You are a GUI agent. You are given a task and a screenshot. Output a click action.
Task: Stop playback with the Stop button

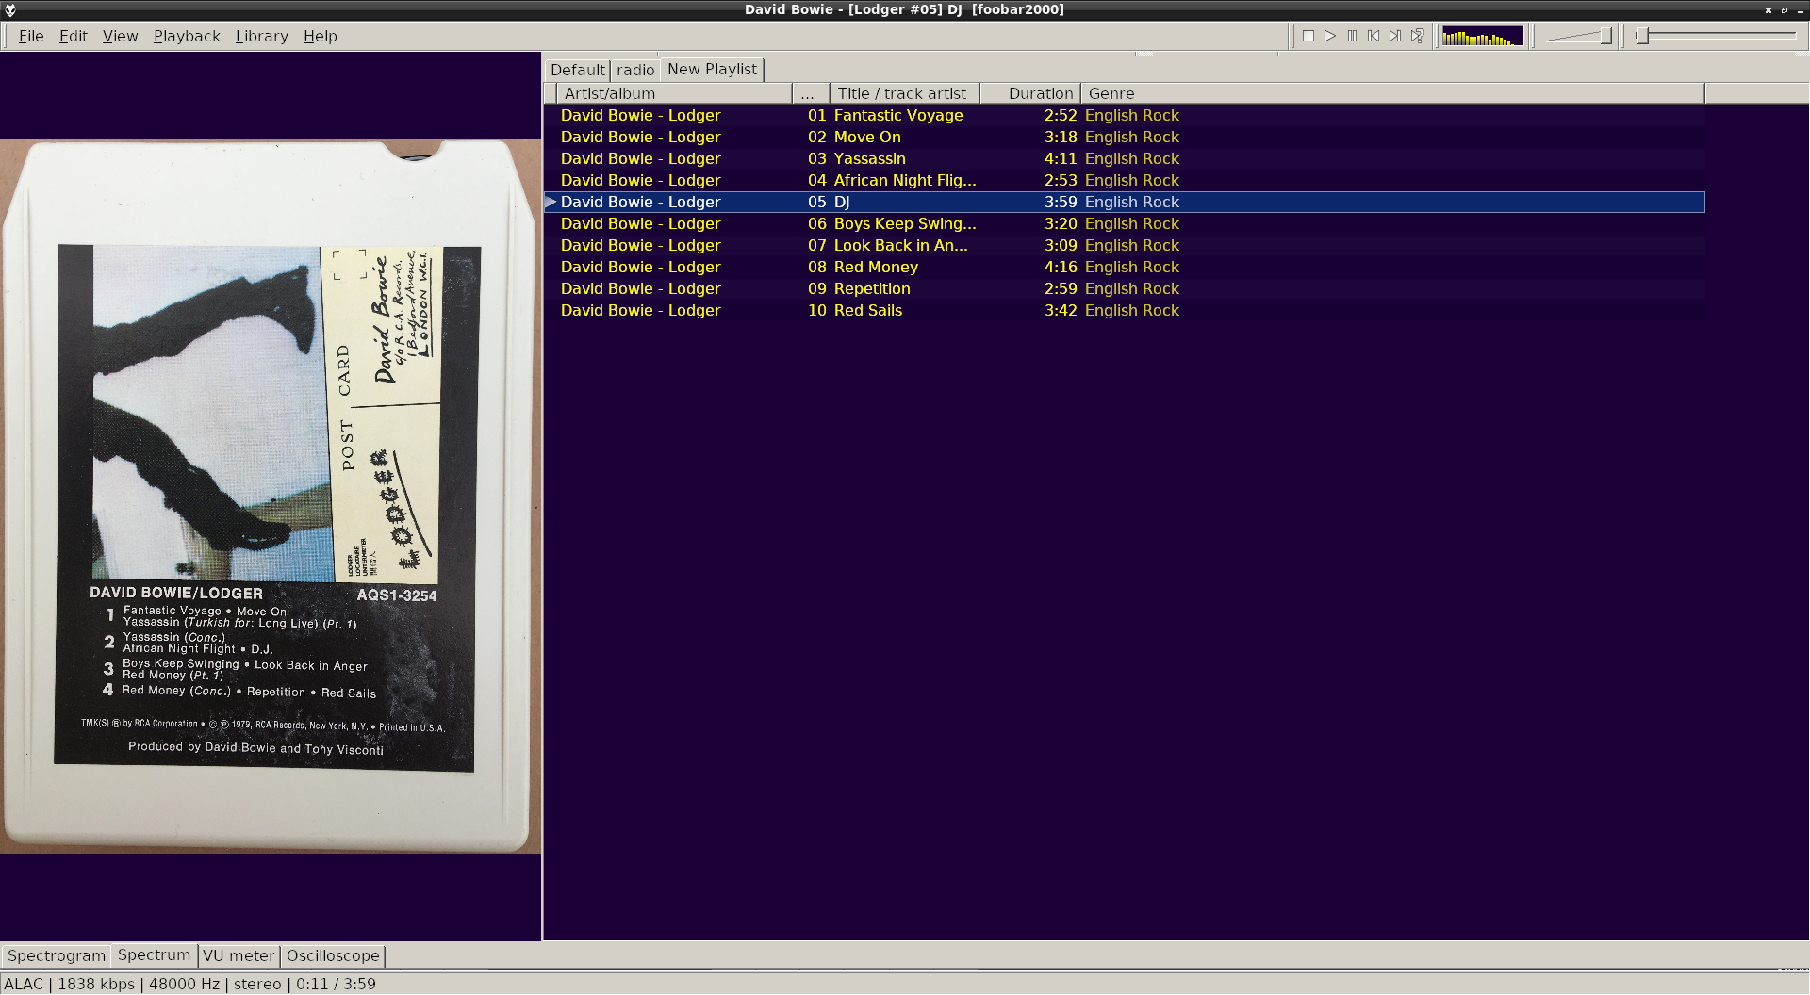[1308, 36]
